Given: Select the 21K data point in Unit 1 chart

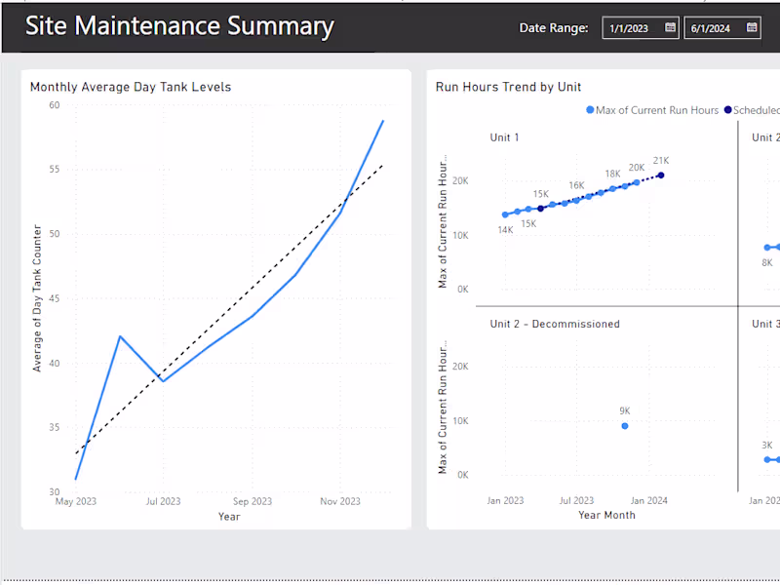Looking at the screenshot, I should pos(661,175).
